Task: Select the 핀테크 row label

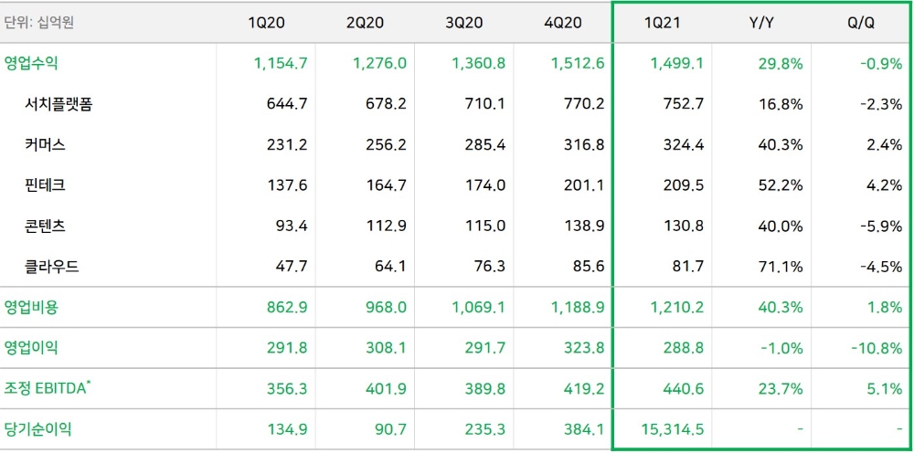Action: [45, 185]
